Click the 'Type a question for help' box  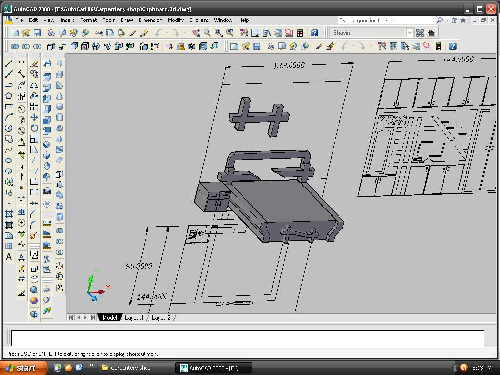(386, 21)
